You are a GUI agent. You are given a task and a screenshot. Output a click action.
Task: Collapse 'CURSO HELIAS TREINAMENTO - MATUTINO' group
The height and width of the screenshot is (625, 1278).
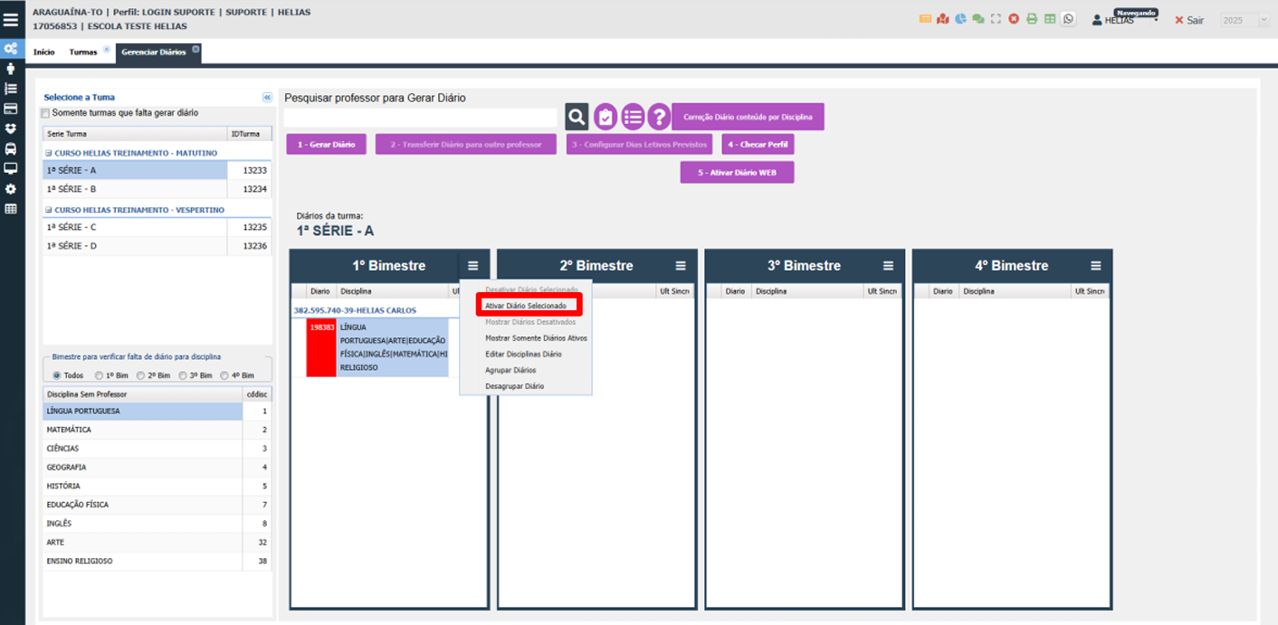tap(49, 154)
